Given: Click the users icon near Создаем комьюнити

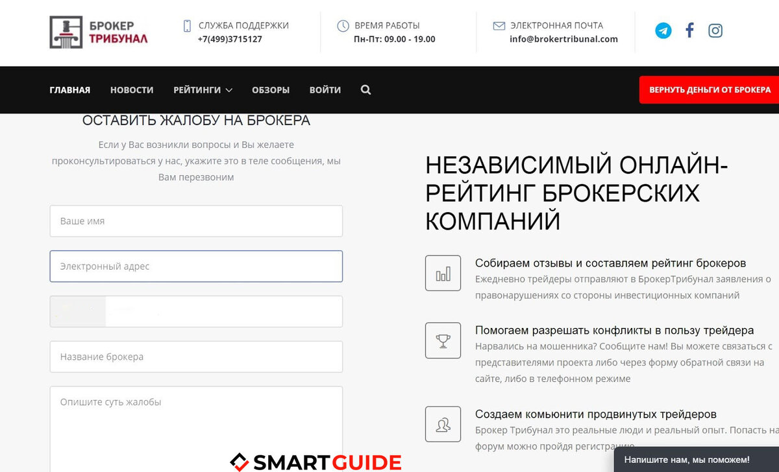Looking at the screenshot, I should [443, 424].
